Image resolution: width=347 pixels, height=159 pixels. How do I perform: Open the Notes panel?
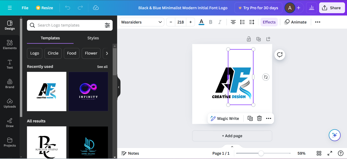130,153
